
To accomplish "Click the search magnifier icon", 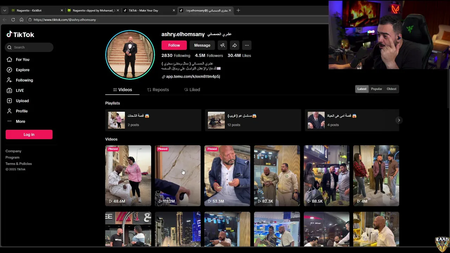I will coord(10,47).
